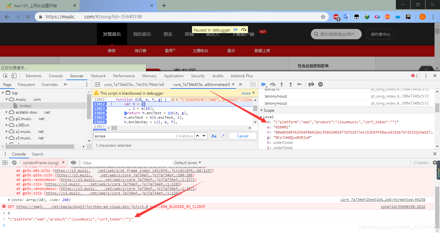Open the Default levels dropdown
Viewport: 440px width, 233px height.
pos(187,163)
